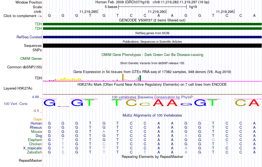This screenshot has width=262, height=167.
Task: Click coordinate marker 11,219,295
Action: point(225,12)
